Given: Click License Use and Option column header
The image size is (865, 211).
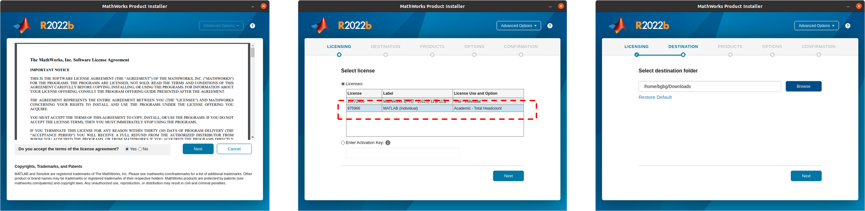Looking at the screenshot, I should 488,93.
